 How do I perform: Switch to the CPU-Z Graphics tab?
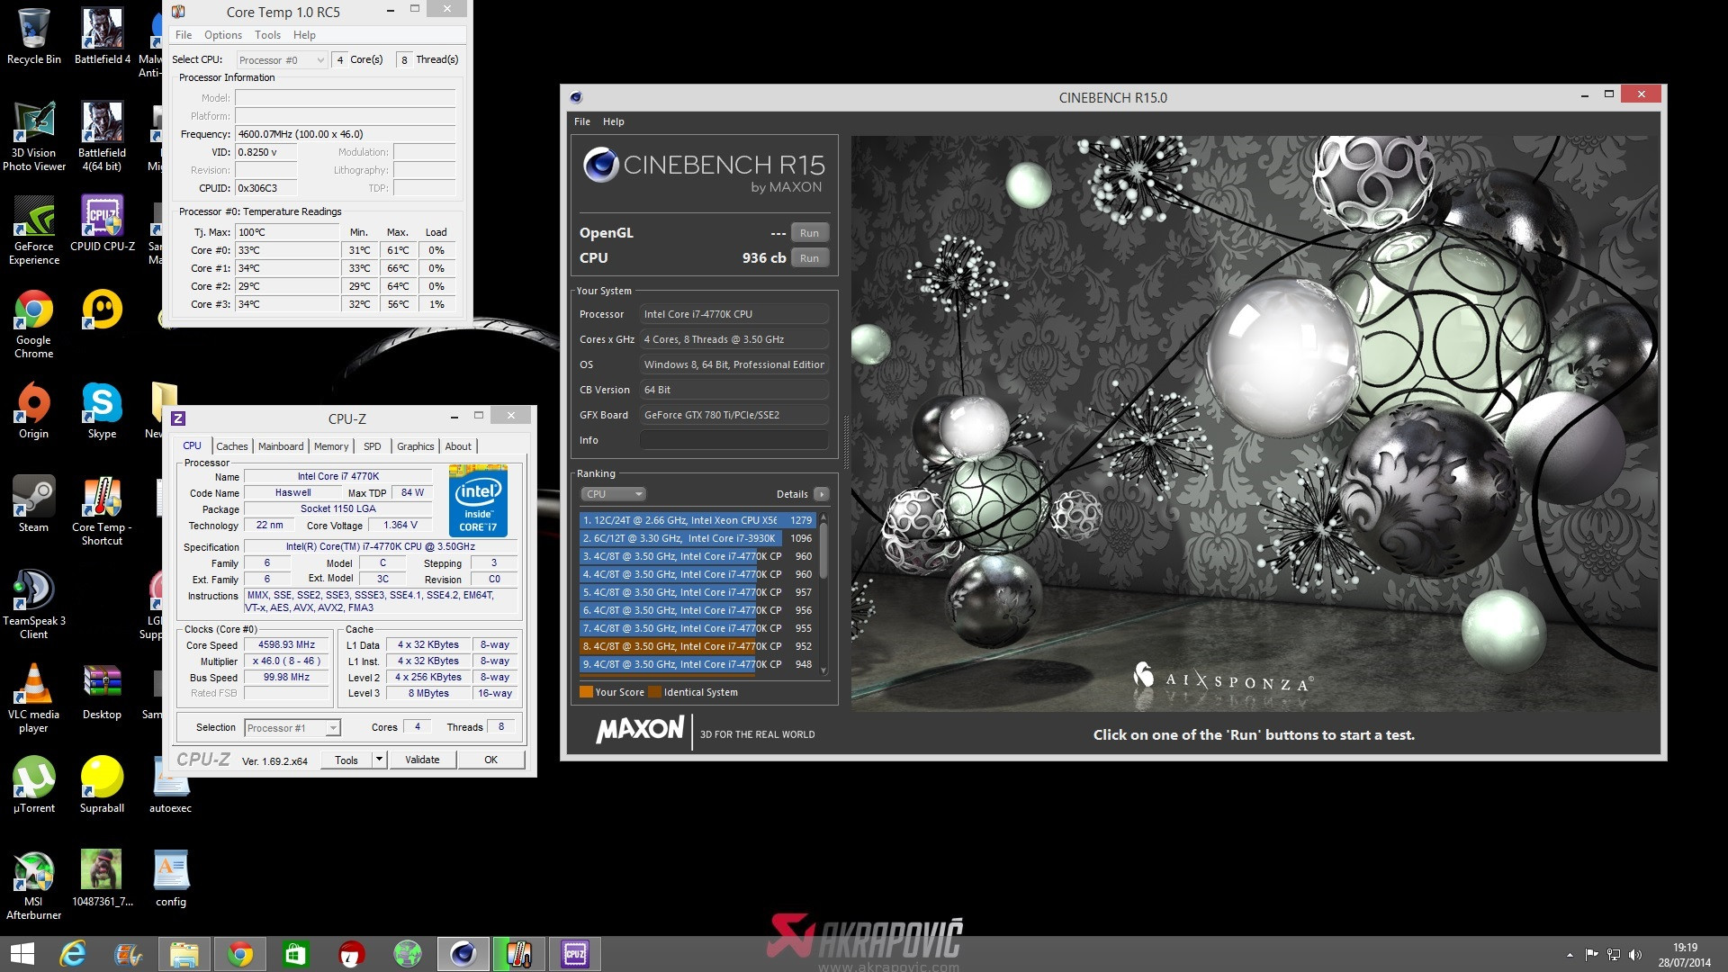pyautogui.click(x=415, y=446)
